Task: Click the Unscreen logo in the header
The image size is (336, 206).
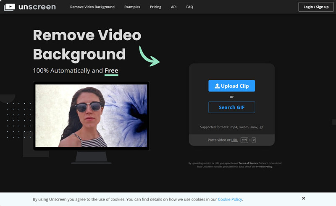Action: pyautogui.click(x=30, y=7)
